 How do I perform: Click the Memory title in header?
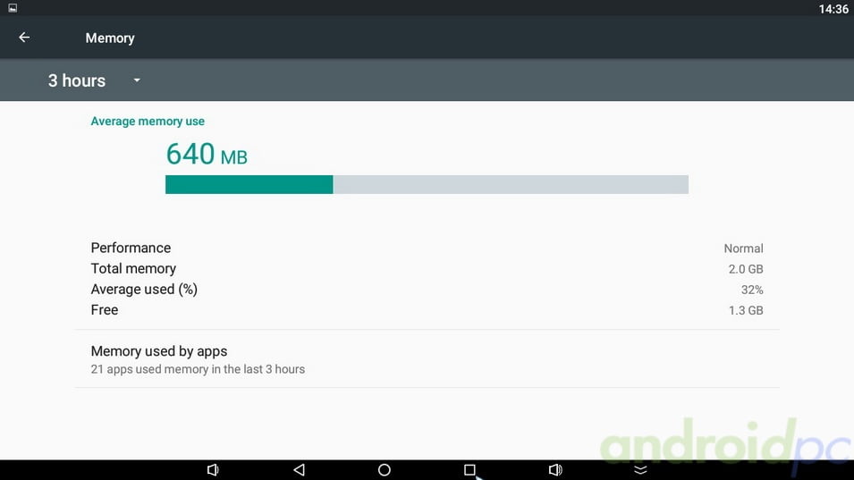click(110, 38)
